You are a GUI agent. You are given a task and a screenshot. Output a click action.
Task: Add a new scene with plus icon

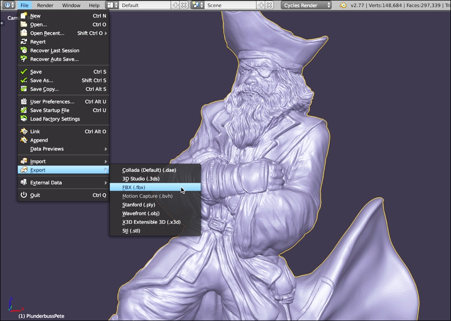tap(261, 5)
